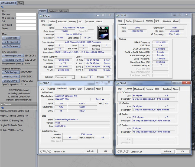Screen dimensions: 195x167
Task: Switch to the CINEBENCH View tab
Action: [20, 3]
